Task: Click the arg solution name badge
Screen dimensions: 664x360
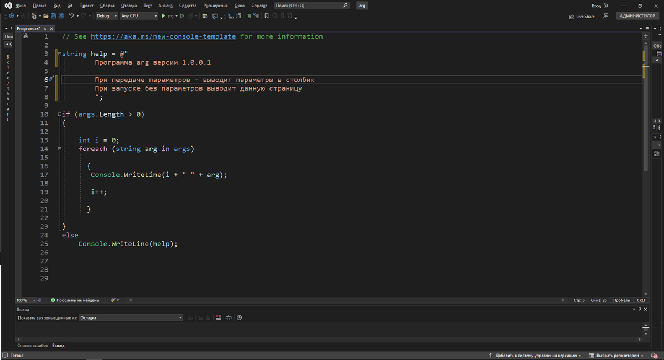Action: 362,6
